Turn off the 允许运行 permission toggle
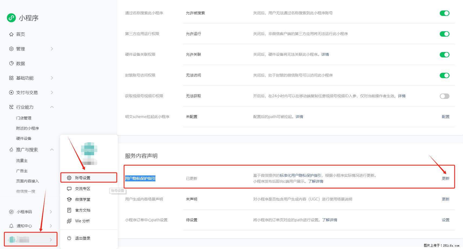The height and width of the screenshot is (249, 463). coord(444,34)
